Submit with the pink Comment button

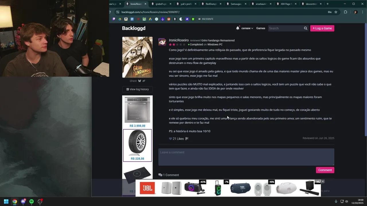[x=325, y=170]
